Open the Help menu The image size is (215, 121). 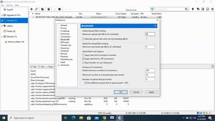coord(17,5)
